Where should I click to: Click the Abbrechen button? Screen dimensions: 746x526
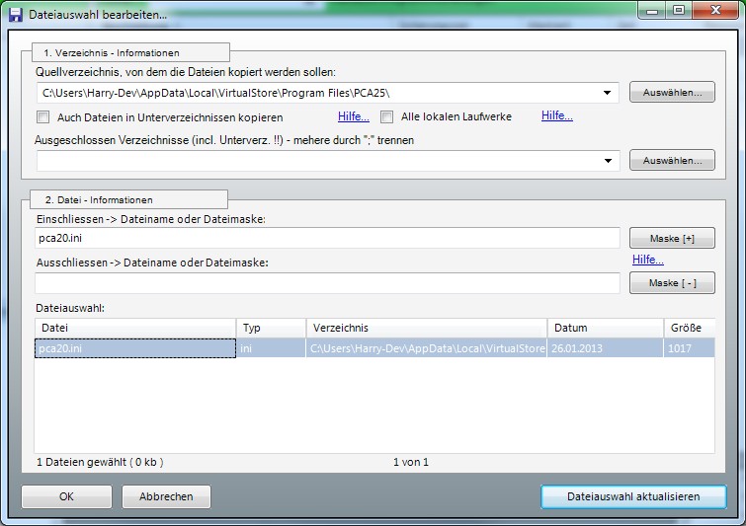point(166,496)
